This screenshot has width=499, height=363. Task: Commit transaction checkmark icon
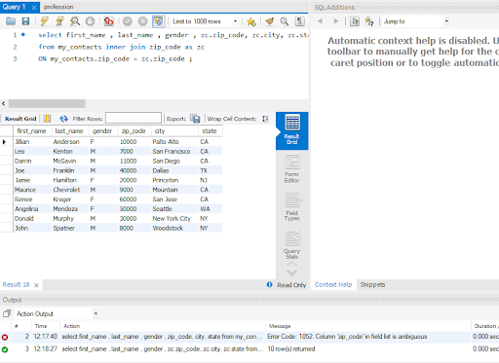coord(128,21)
